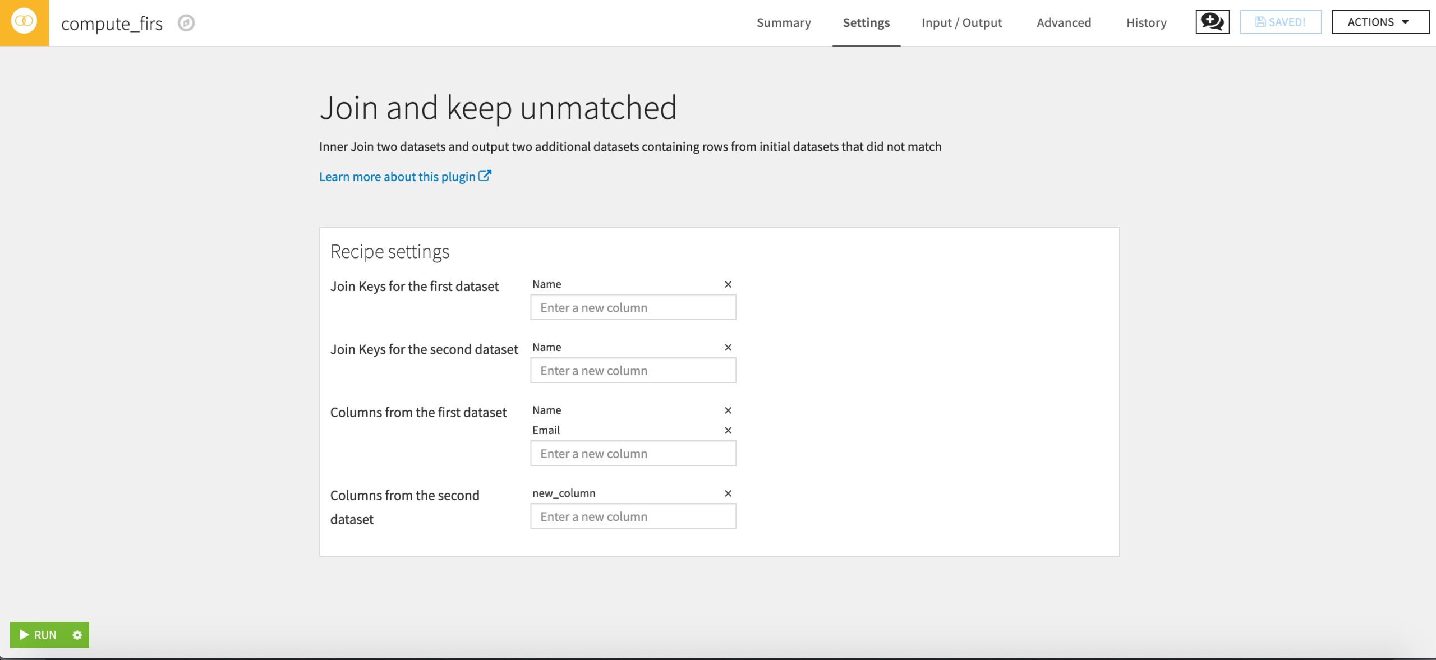Click the Summary tab
1436x660 pixels.
pyautogui.click(x=782, y=22)
